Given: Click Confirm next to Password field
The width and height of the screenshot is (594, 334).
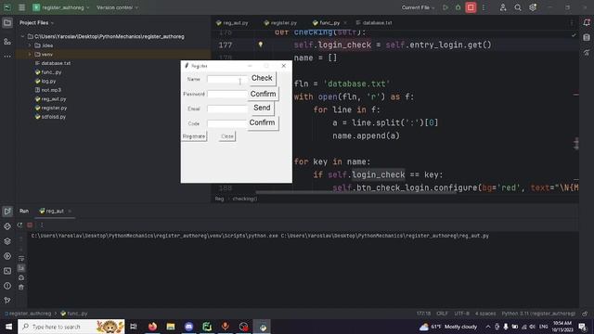Looking at the screenshot, I should [263, 94].
